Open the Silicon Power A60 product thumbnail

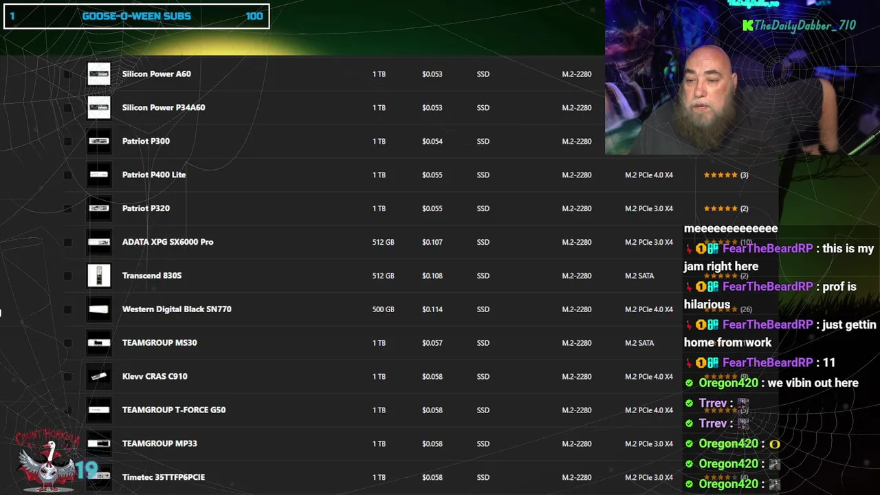pyautogui.click(x=99, y=74)
